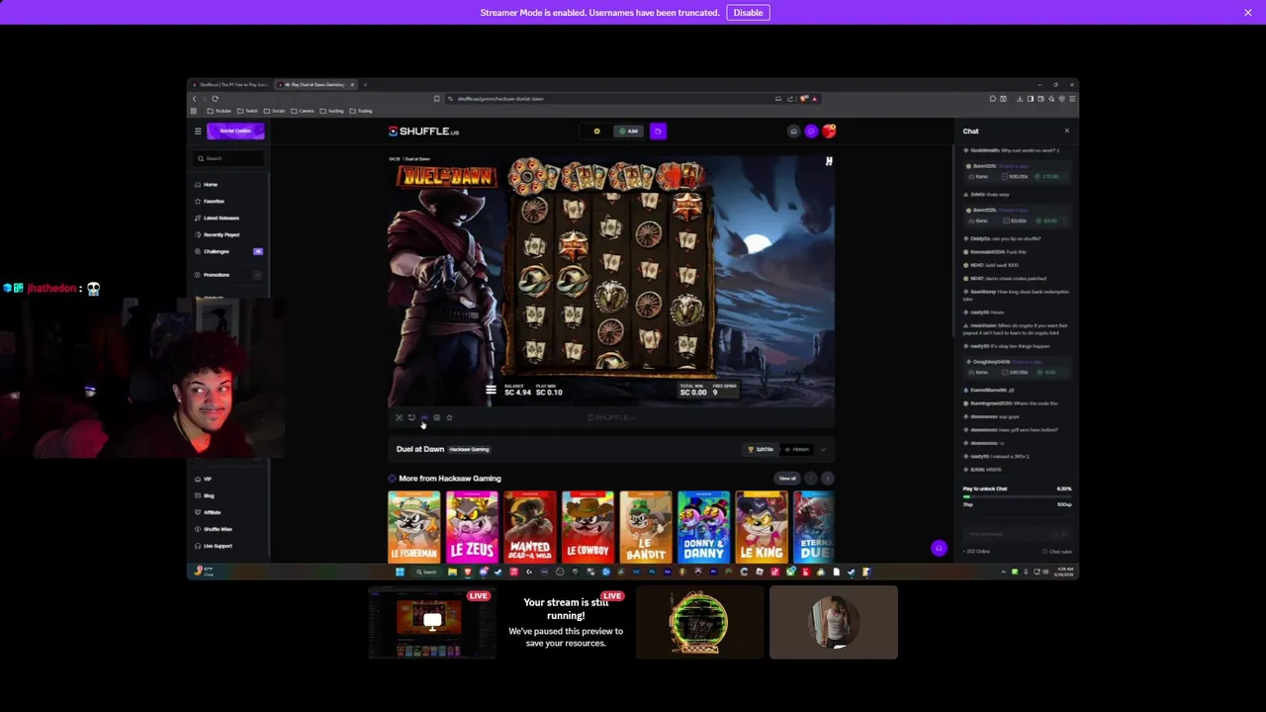This screenshot has height=712, width=1266.
Task: Open the slot game's hamburger menu
Action: click(491, 390)
